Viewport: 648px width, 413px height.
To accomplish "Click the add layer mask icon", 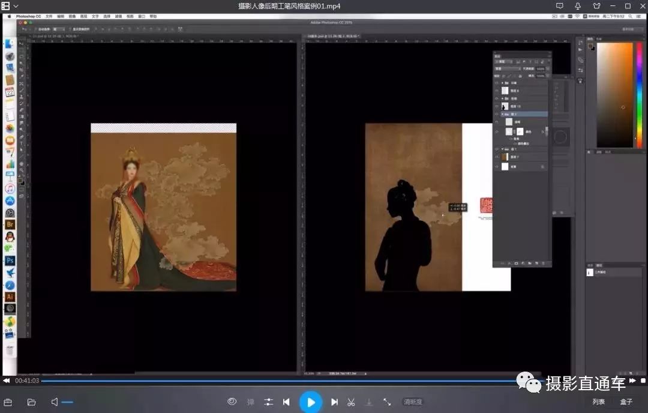I will click(516, 264).
